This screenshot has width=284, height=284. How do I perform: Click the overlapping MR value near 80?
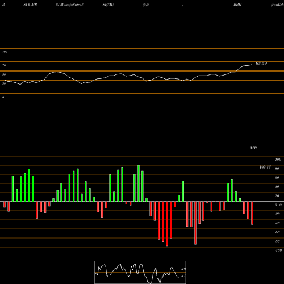[265, 167]
